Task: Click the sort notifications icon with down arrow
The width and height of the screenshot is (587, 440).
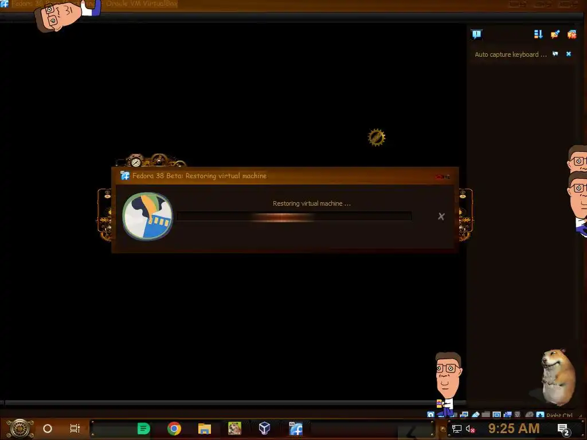Action: (x=538, y=34)
